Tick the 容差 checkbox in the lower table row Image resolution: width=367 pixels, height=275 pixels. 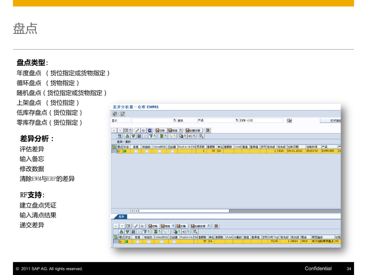138,242
